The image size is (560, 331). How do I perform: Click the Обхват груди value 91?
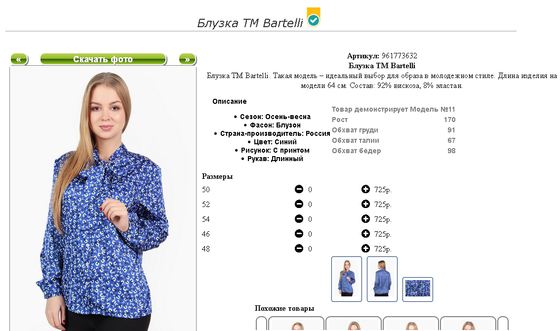click(x=451, y=130)
